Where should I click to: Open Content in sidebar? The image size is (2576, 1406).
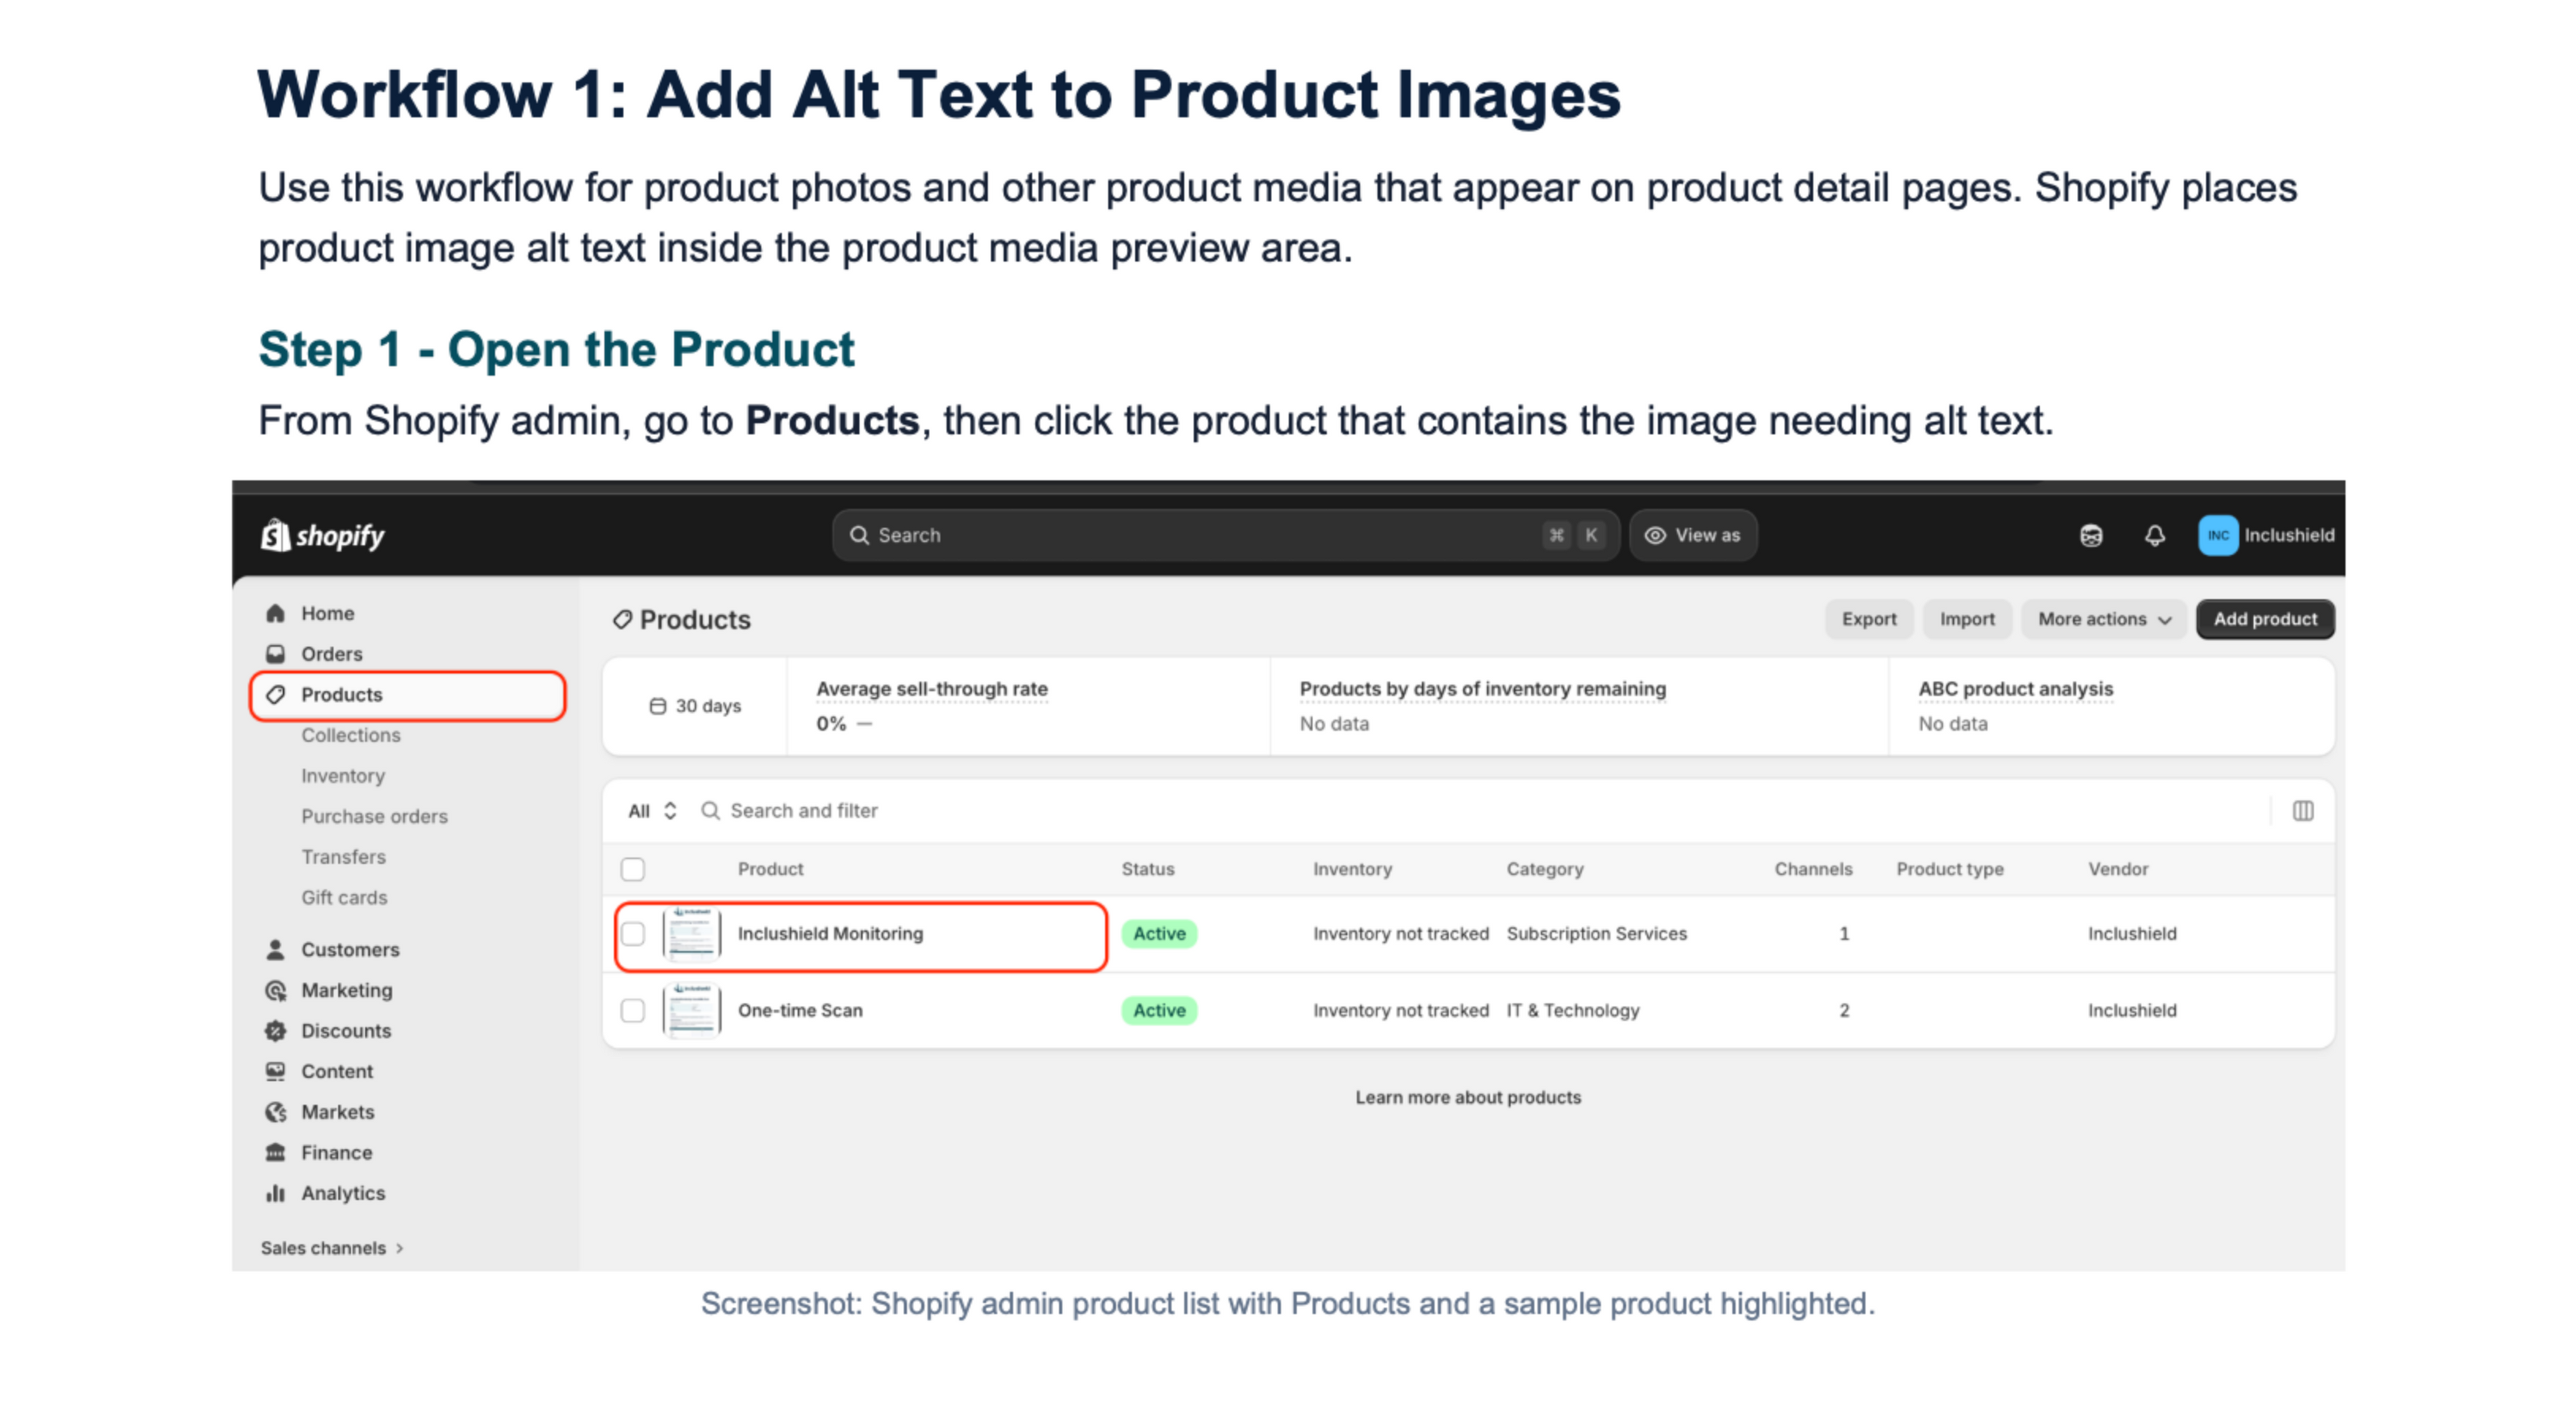(x=337, y=1071)
